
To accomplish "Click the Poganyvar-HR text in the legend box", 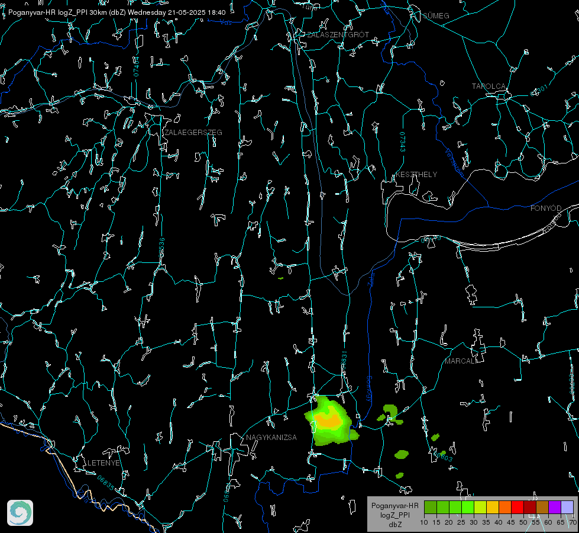I will point(394,506).
